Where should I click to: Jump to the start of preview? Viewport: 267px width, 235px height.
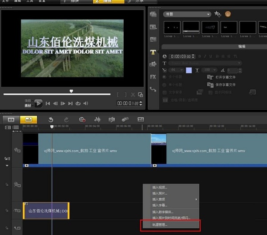48,104
